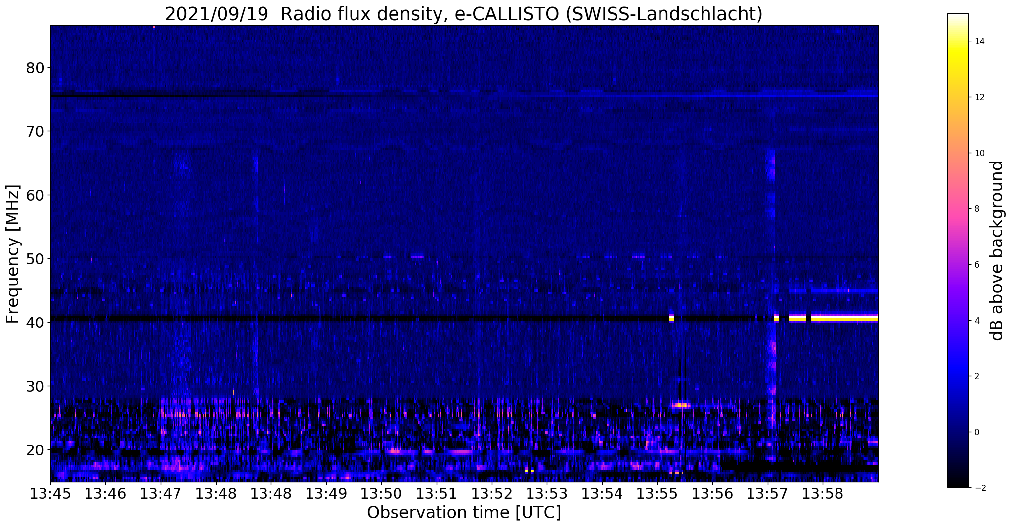
Task: Click the colorbar tick label 6
Action: 976,265
